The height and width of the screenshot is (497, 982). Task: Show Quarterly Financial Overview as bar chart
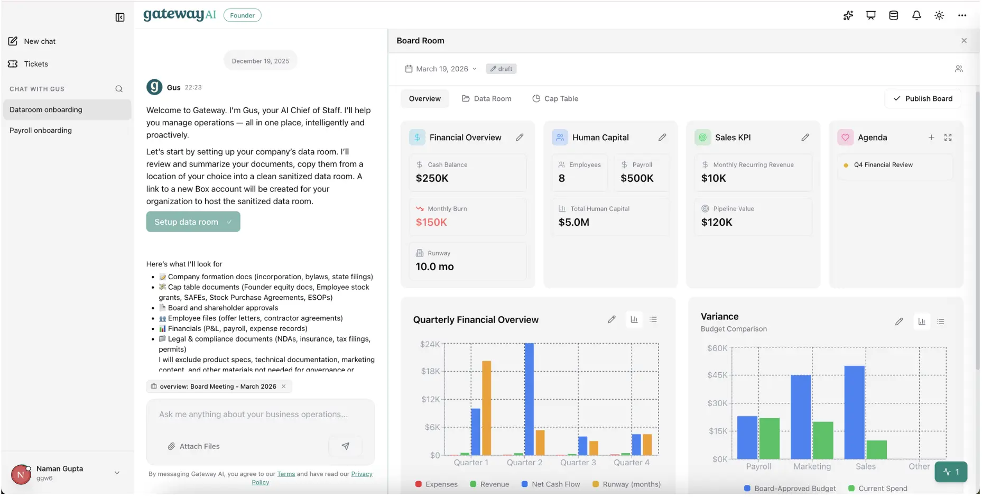pos(634,320)
